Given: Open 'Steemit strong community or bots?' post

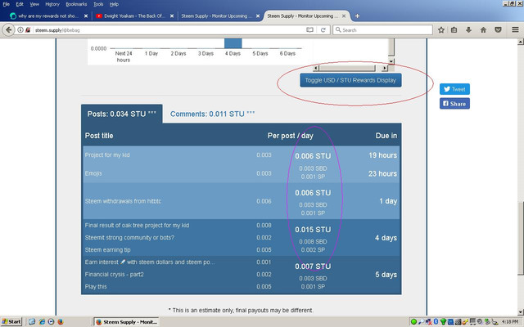Looking at the screenshot, I should (129, 238).
